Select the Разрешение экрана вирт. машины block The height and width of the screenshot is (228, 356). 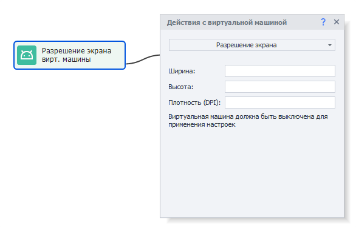point(69,55)
